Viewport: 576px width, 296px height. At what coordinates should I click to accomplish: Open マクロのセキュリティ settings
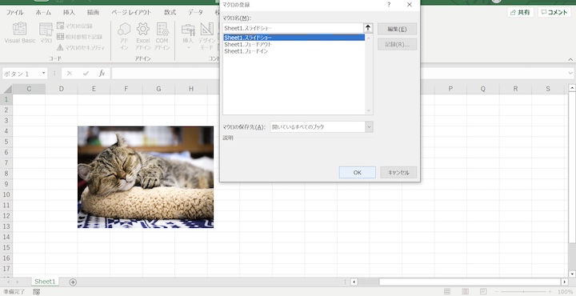tap(81, 48)
